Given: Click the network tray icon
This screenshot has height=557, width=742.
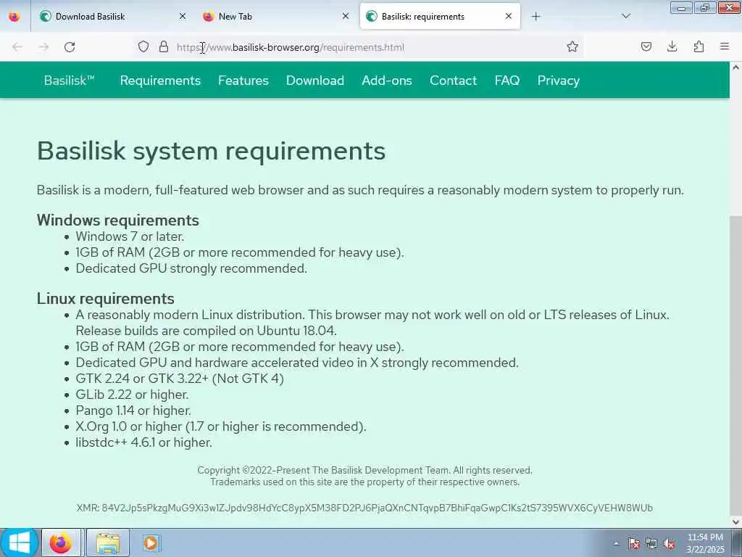Looking at the screenshot, I should click(651, 544).
